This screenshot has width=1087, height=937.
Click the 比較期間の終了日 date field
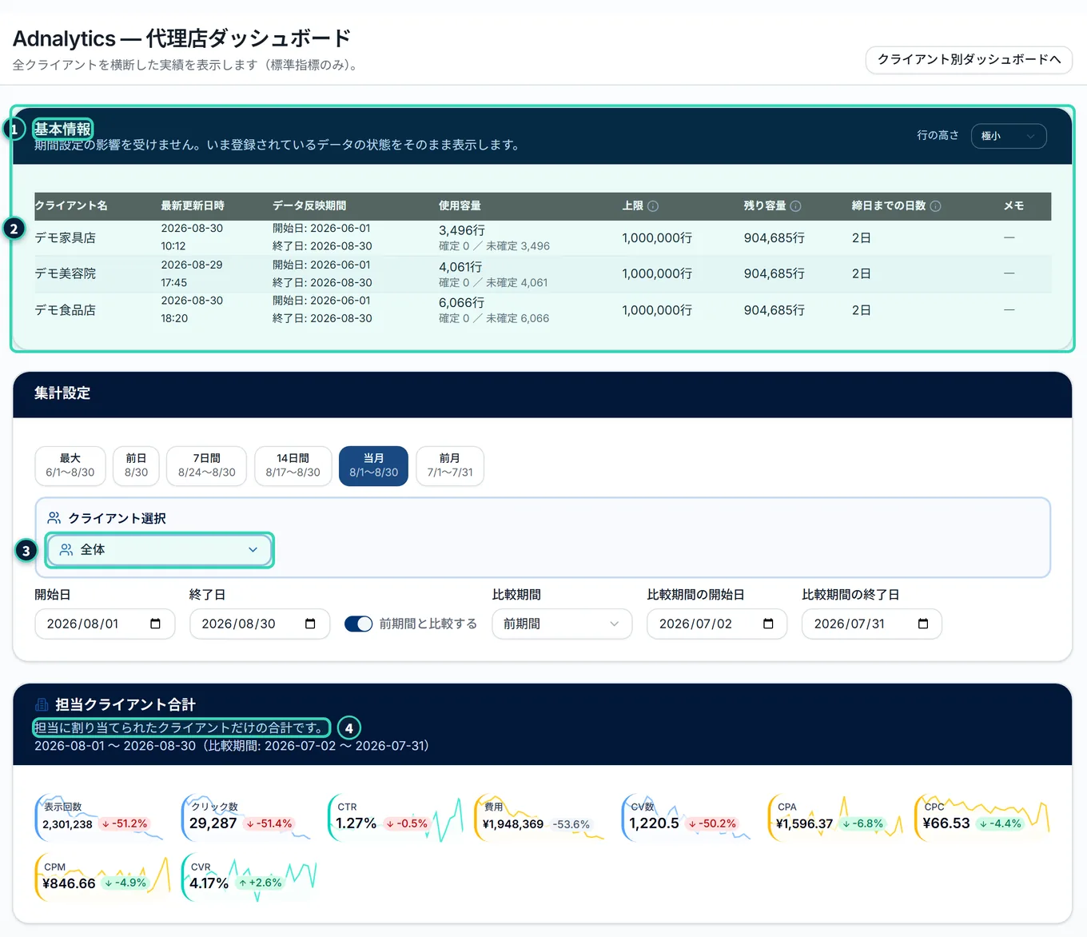point(872,624)
